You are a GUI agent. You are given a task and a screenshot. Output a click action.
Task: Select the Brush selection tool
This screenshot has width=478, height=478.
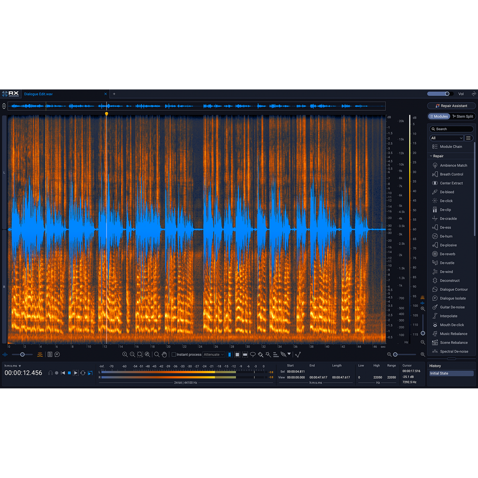[x=261, y=355]
